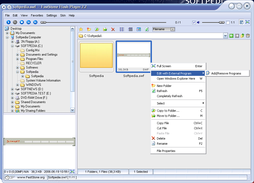Toggle the sound checkbox next to speaker
Image resolution: width=254 pixels, height=183 pixels.
click(194, 23)
